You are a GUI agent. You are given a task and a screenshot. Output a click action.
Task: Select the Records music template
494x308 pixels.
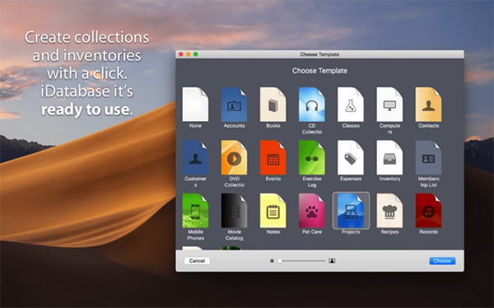[x=428, y=211]
